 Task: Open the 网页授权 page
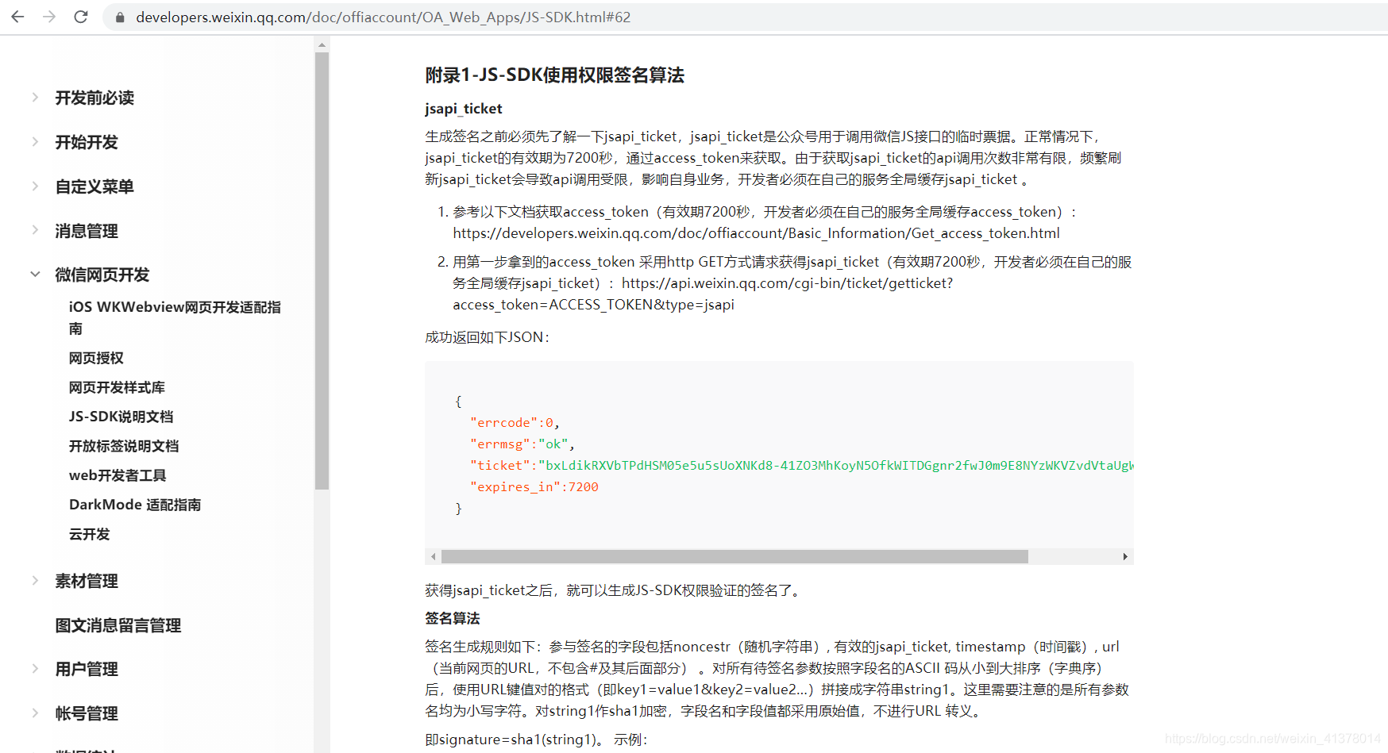point(96,358)
